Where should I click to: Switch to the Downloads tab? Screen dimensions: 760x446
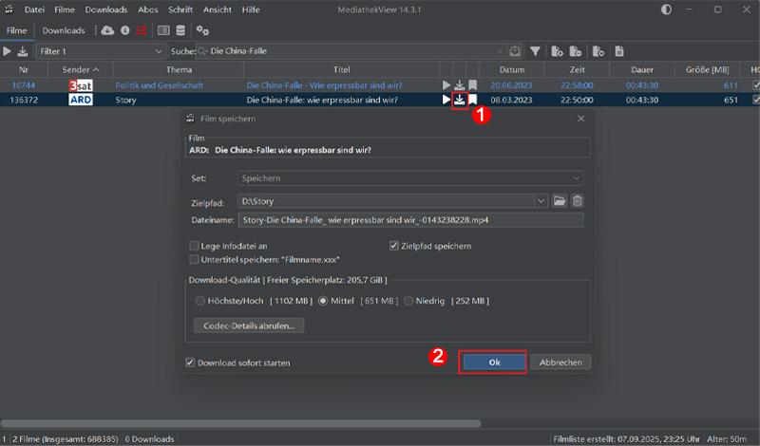point(64,30)
